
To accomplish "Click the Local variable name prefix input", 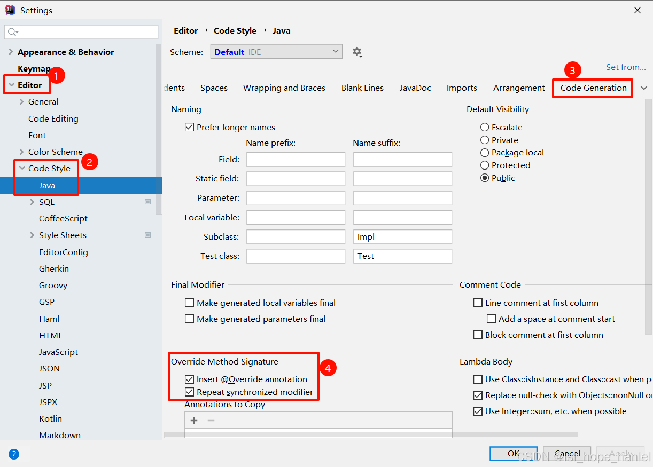I will pos(296,217).
